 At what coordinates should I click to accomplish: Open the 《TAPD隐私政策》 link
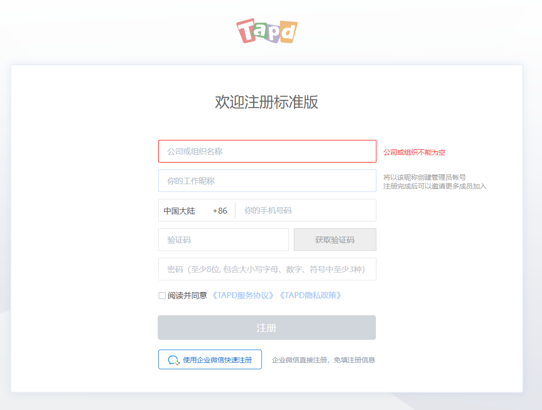click(310, 296)
